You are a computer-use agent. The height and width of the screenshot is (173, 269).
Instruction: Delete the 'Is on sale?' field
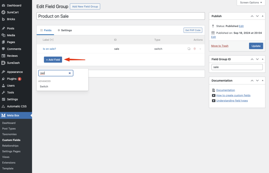click(195, 49)
